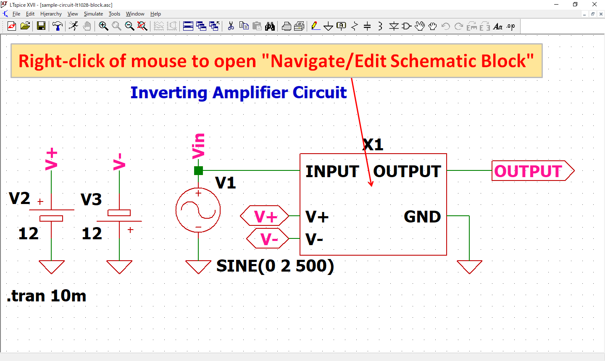The width and height of the screenshot is (605, 361).
Task: Select the .tran 10m directive text
Action: point(46,296)
